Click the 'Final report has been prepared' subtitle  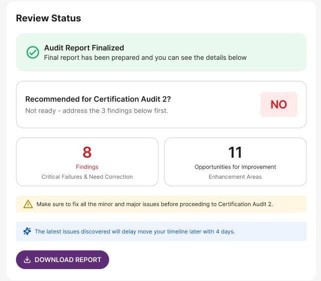[145, 58]
